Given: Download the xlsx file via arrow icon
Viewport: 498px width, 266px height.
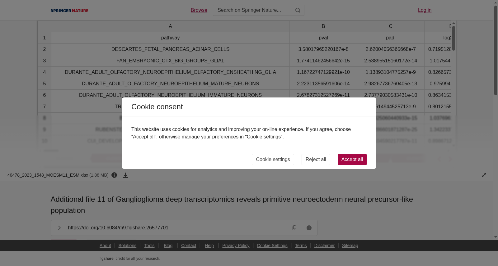Looking at the screenshot, I should pyautogui.click(x=125, y=175).
